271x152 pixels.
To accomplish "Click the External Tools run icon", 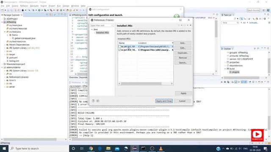I will tap(51, 10).
